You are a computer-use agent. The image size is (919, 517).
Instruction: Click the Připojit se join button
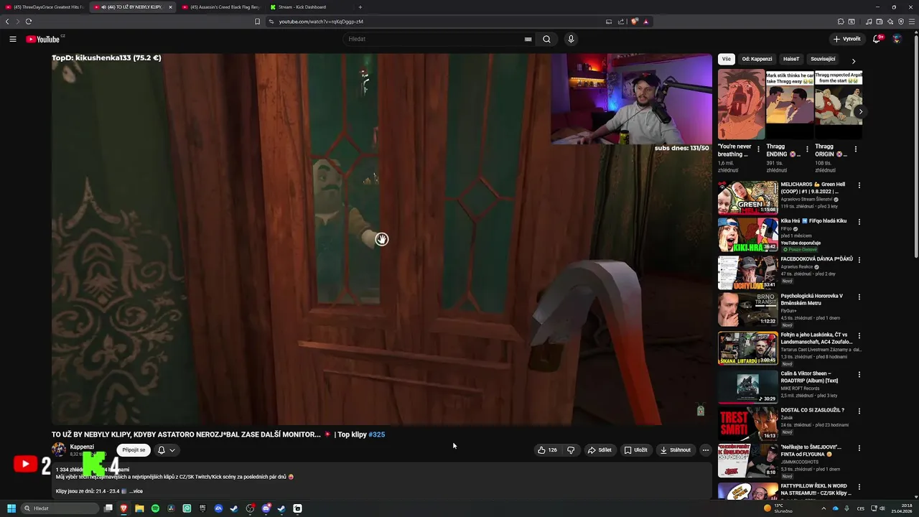[x=134, y=450]
